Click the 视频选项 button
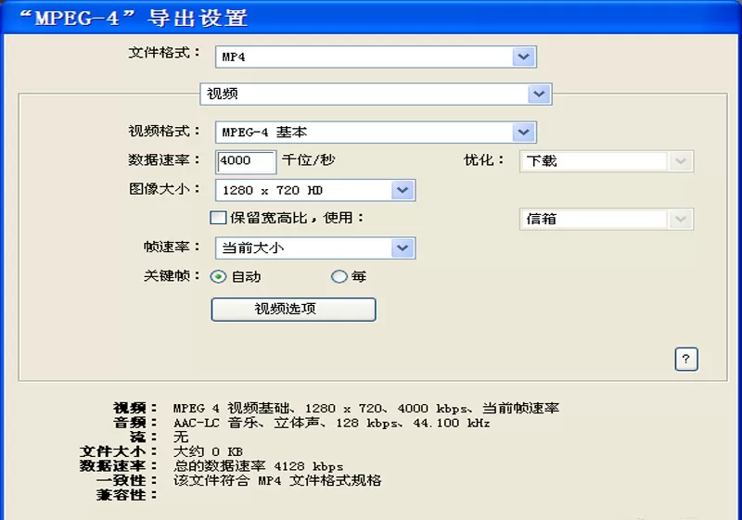742x520 pixels. click(x=293, y=310)
